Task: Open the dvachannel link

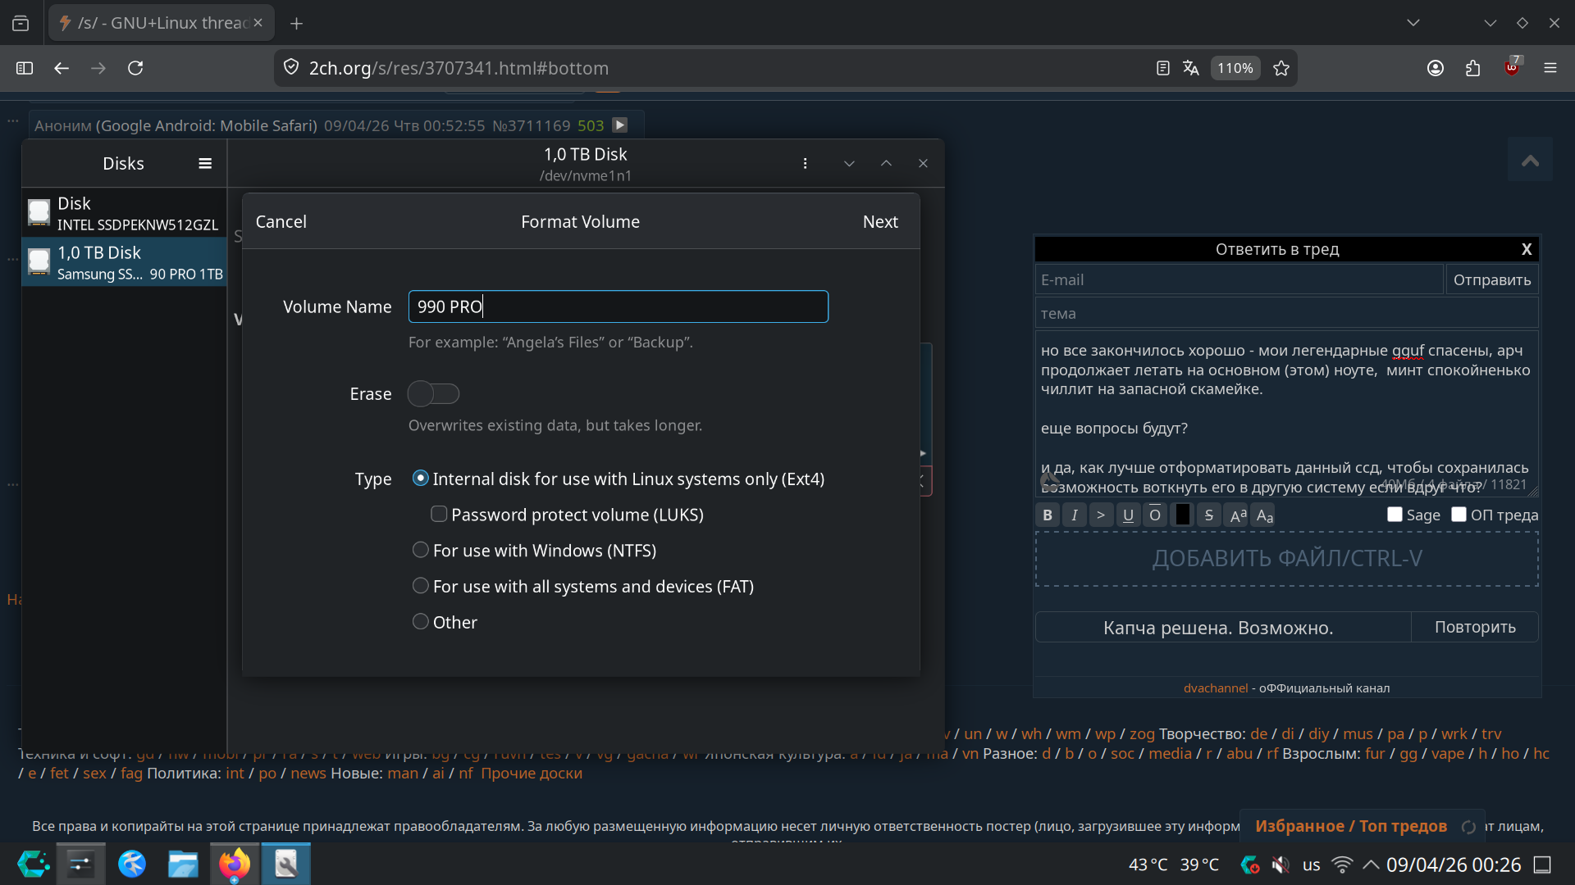Action: 1215,688
